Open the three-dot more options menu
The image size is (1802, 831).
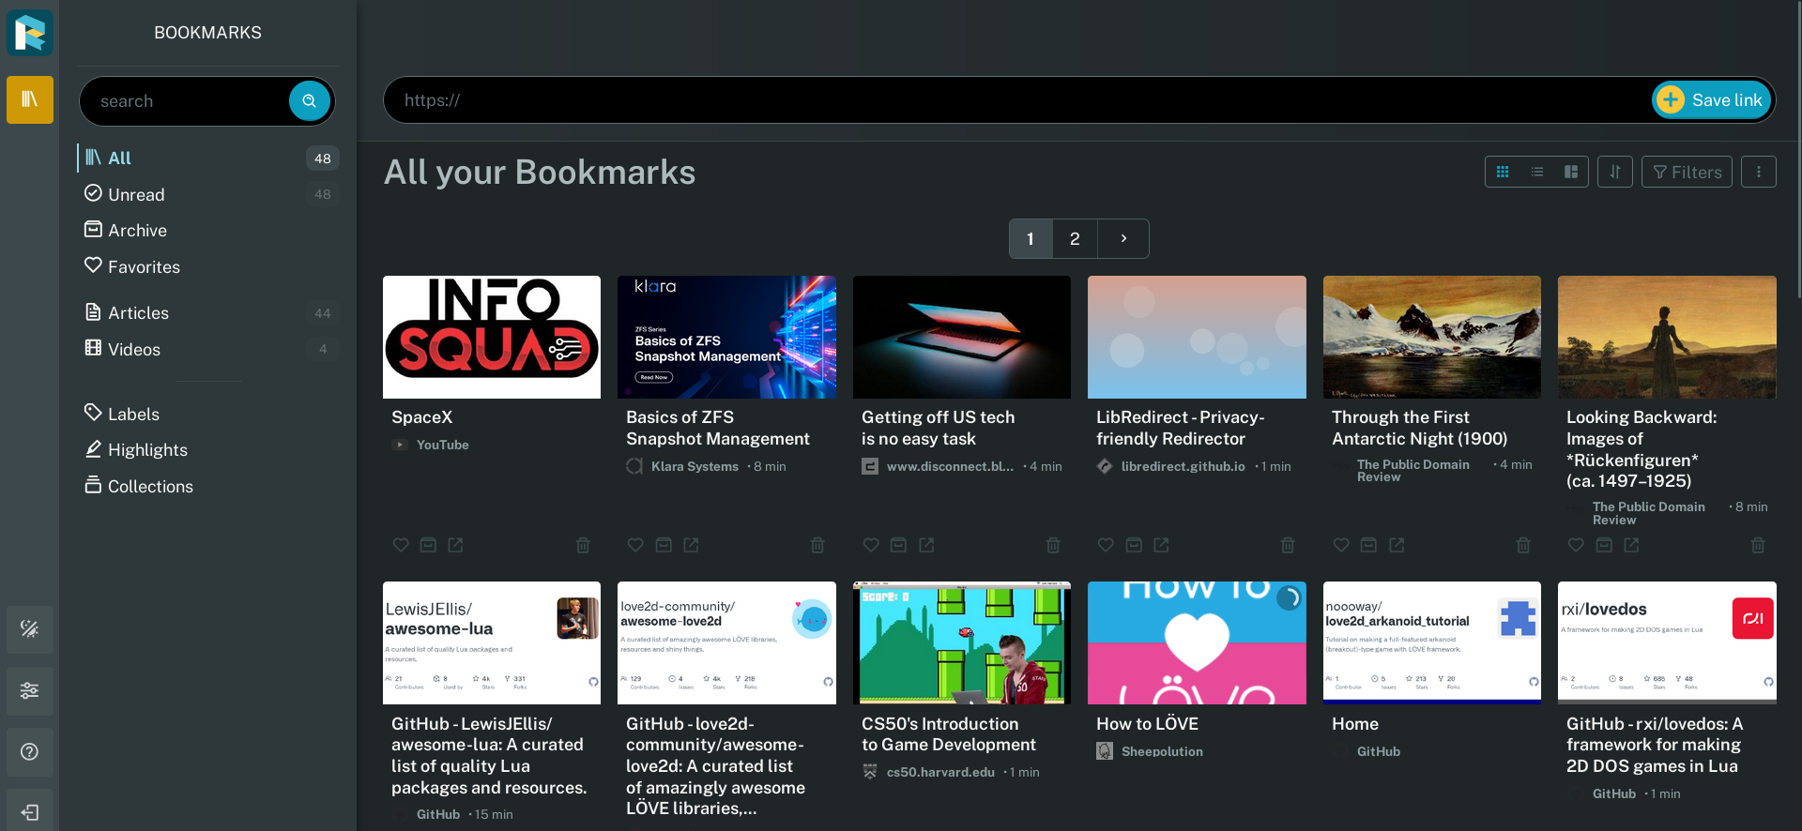1759,172
